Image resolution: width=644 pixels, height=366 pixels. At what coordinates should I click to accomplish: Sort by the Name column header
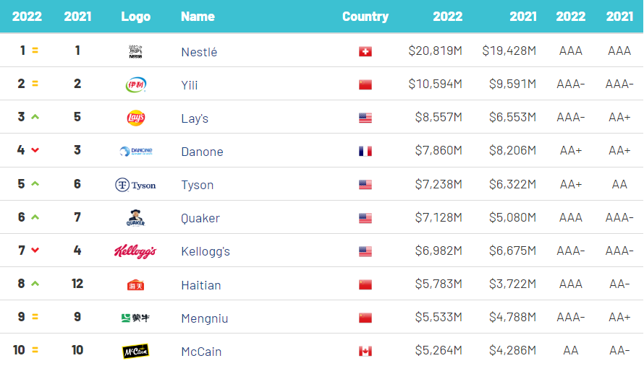[x=198, y=17]
